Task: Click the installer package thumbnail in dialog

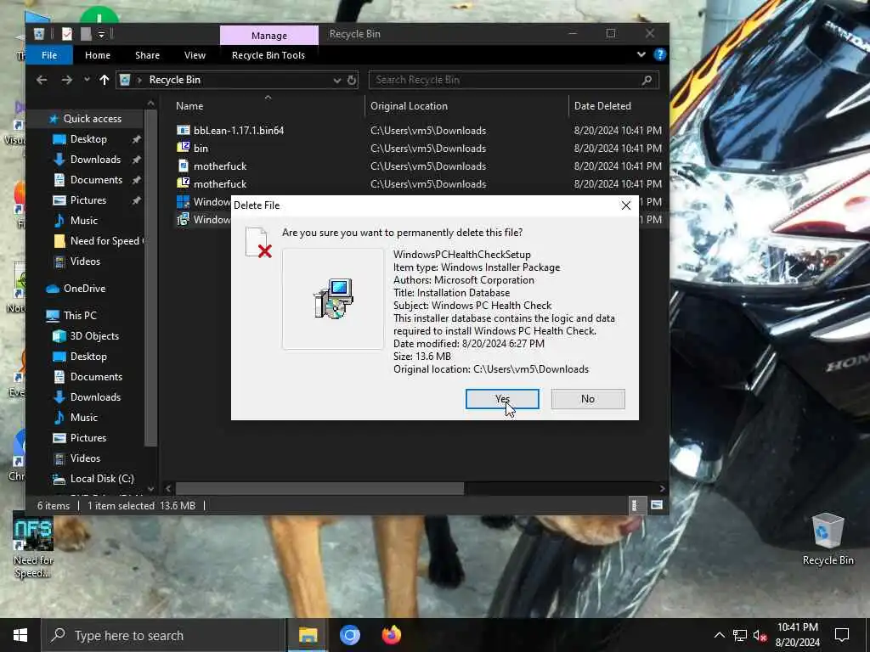Action: click(x=333, y=299)
